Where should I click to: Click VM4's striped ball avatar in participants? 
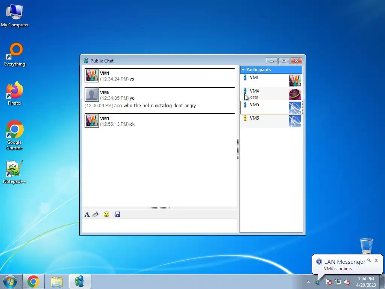point(295,94)
